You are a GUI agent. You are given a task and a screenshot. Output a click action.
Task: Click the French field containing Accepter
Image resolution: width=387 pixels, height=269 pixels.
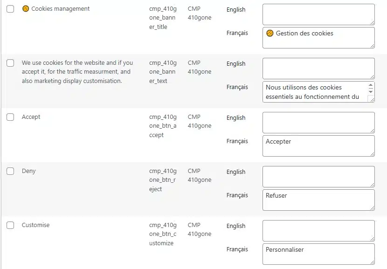click(x=318, y=145)
